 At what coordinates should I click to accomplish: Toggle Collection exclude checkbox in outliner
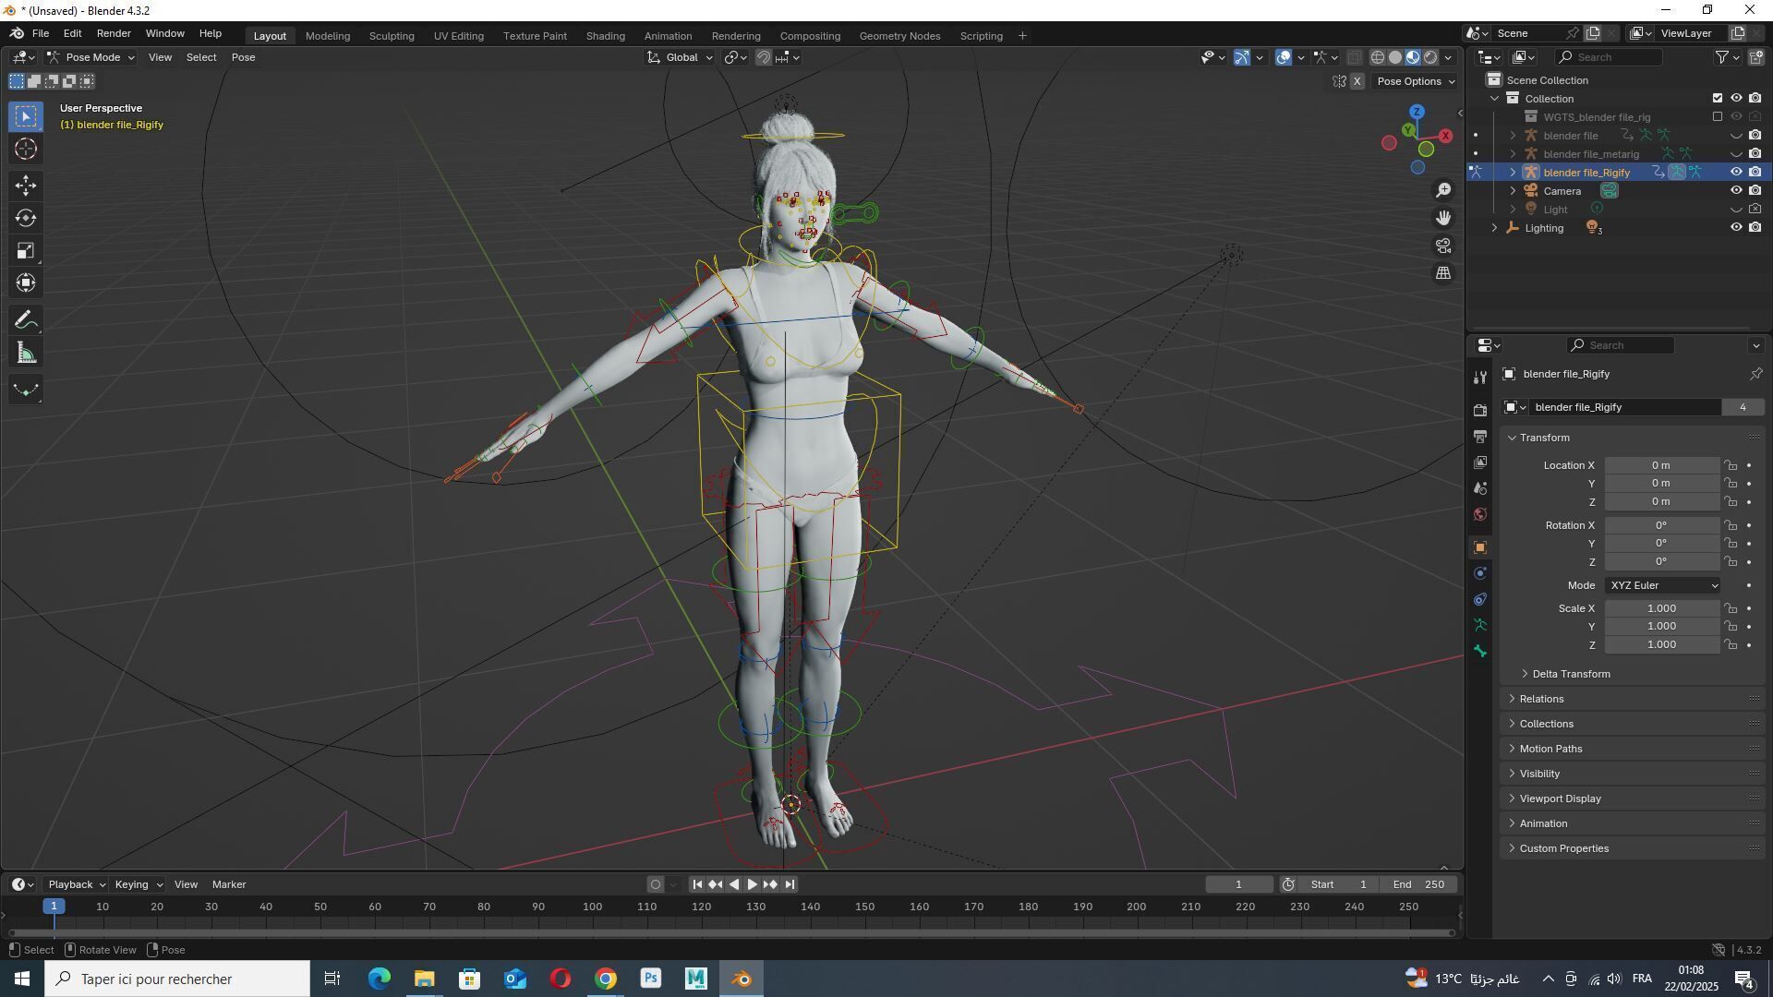point(1718,98)
